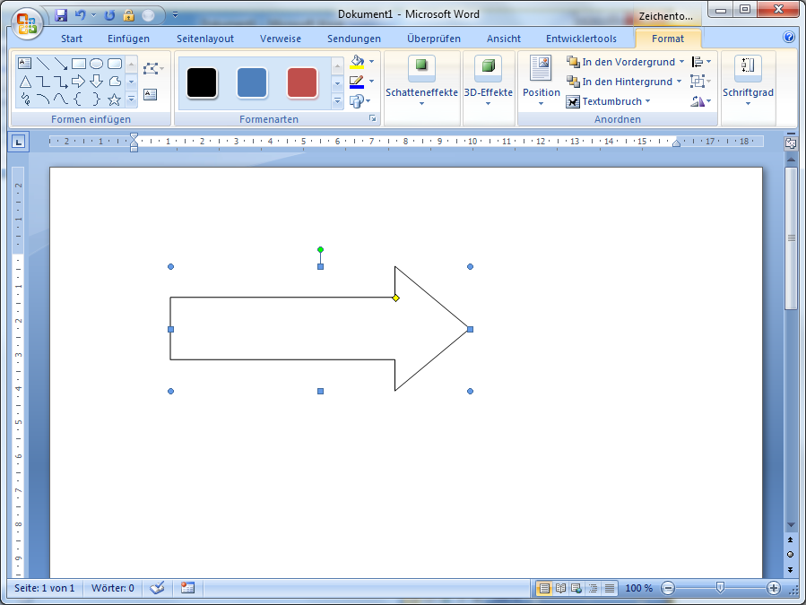Open the Einfügen ribbon tab
The width and height of the screenshot is (806, 605).
(x=126, y=39)
